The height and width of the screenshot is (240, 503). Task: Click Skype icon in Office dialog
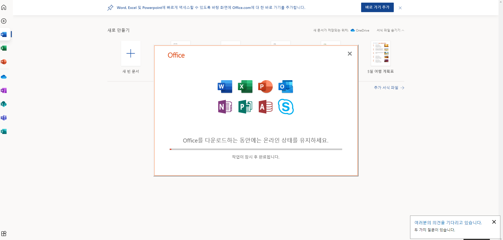tap(286, 107)
